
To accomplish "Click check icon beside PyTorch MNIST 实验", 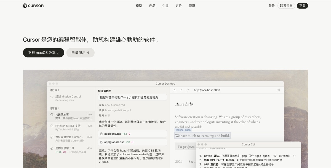I will point(52,126).
